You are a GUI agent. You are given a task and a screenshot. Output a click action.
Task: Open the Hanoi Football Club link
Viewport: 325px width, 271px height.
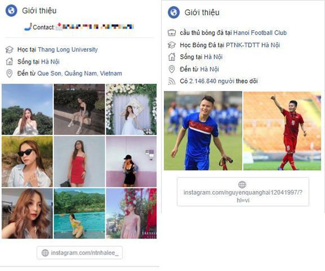coord(260,33)
